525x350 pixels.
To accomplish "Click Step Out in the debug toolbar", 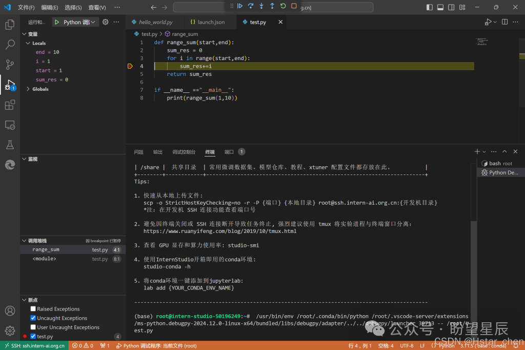I will tap(272, 6).
